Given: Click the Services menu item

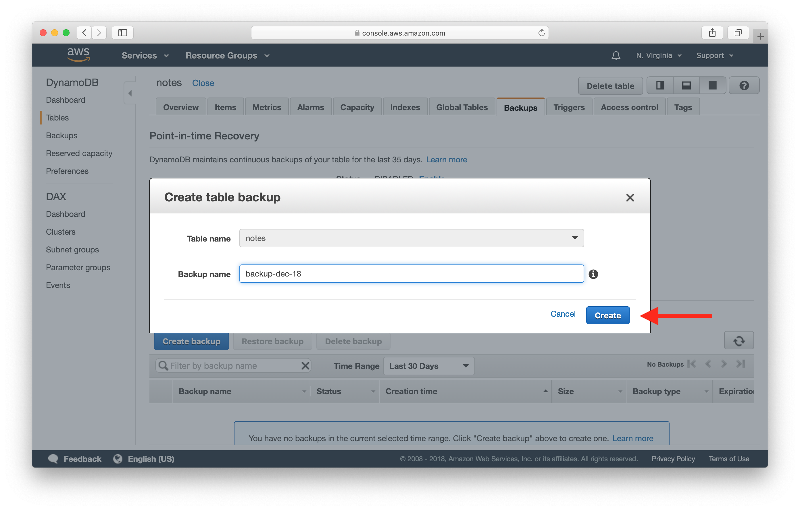Looking at the screenshot, I should click(x=140, y=55).
